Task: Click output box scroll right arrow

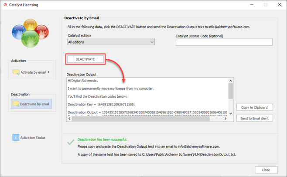Action: pos(225,119)
